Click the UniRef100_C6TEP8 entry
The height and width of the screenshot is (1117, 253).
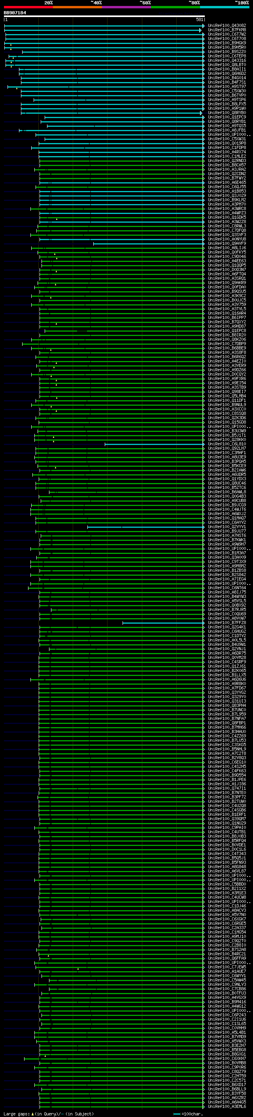click(x=227, y=56)
